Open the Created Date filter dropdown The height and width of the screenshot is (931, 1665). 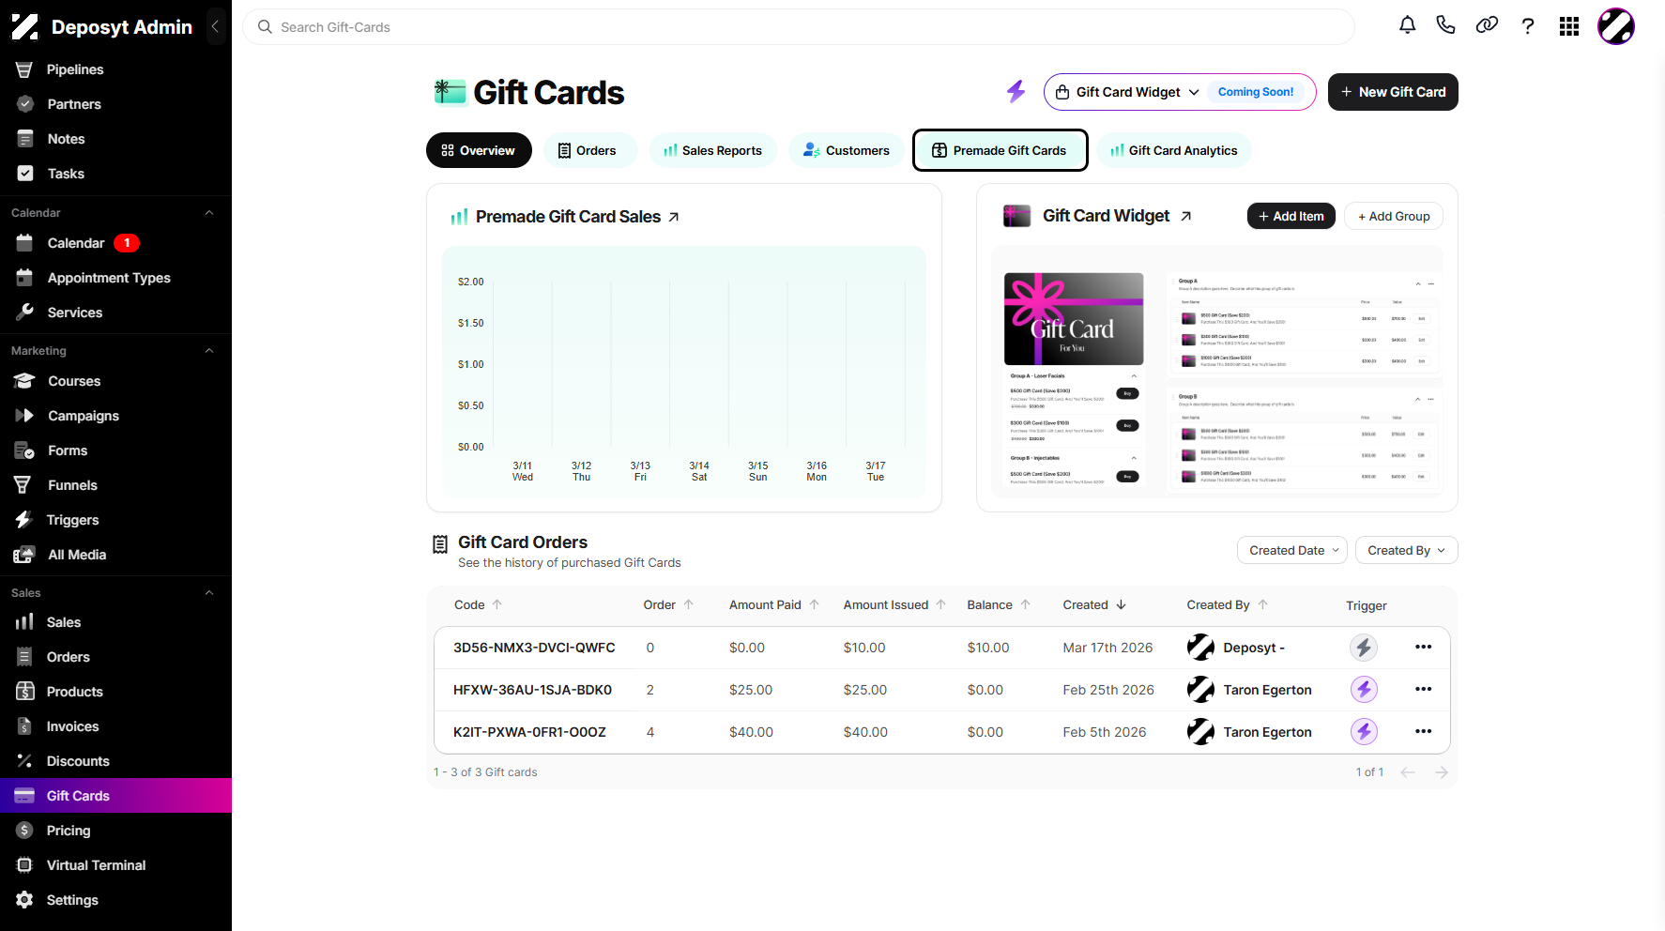point(1292,550)
